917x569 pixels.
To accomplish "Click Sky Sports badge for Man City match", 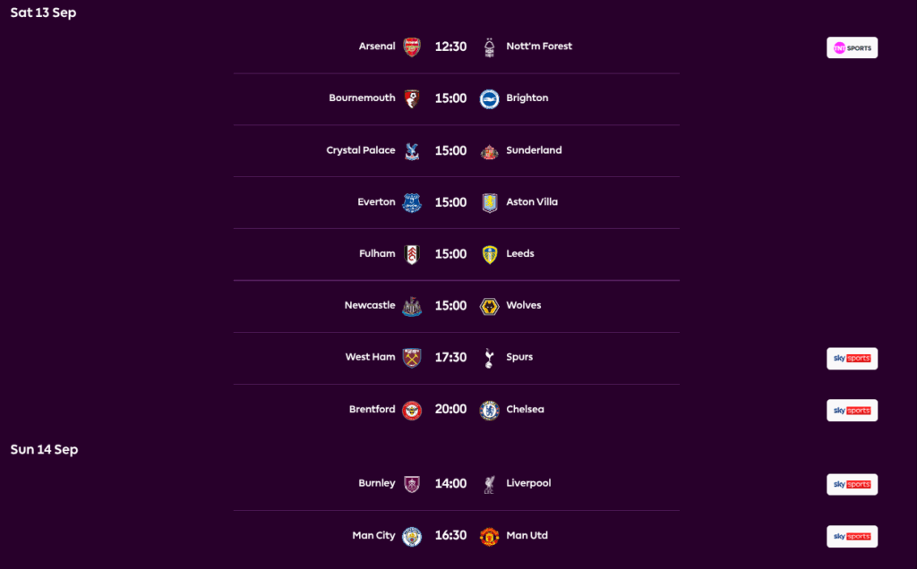I will click(852, 536).
